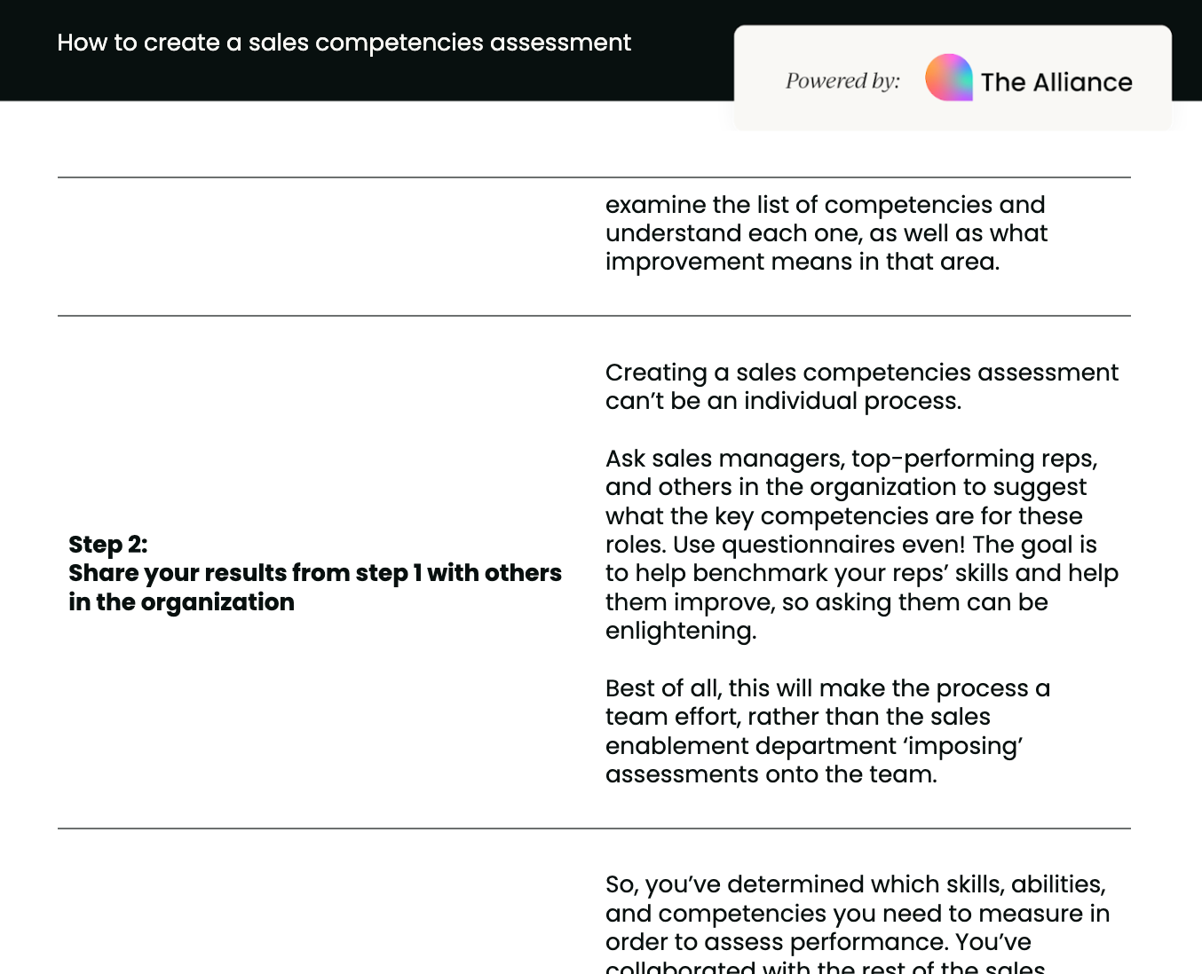Image resolution: width=1202 pixels, height=974 pixels.
Task: Click the header title about sales competencies assessment
Action: 344,43
